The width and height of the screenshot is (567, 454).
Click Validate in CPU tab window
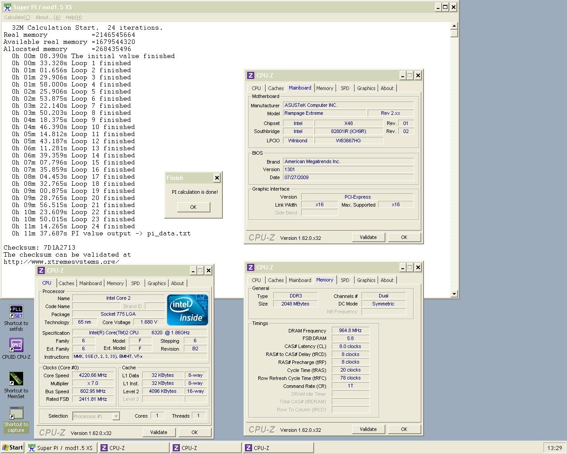[159, 432]
